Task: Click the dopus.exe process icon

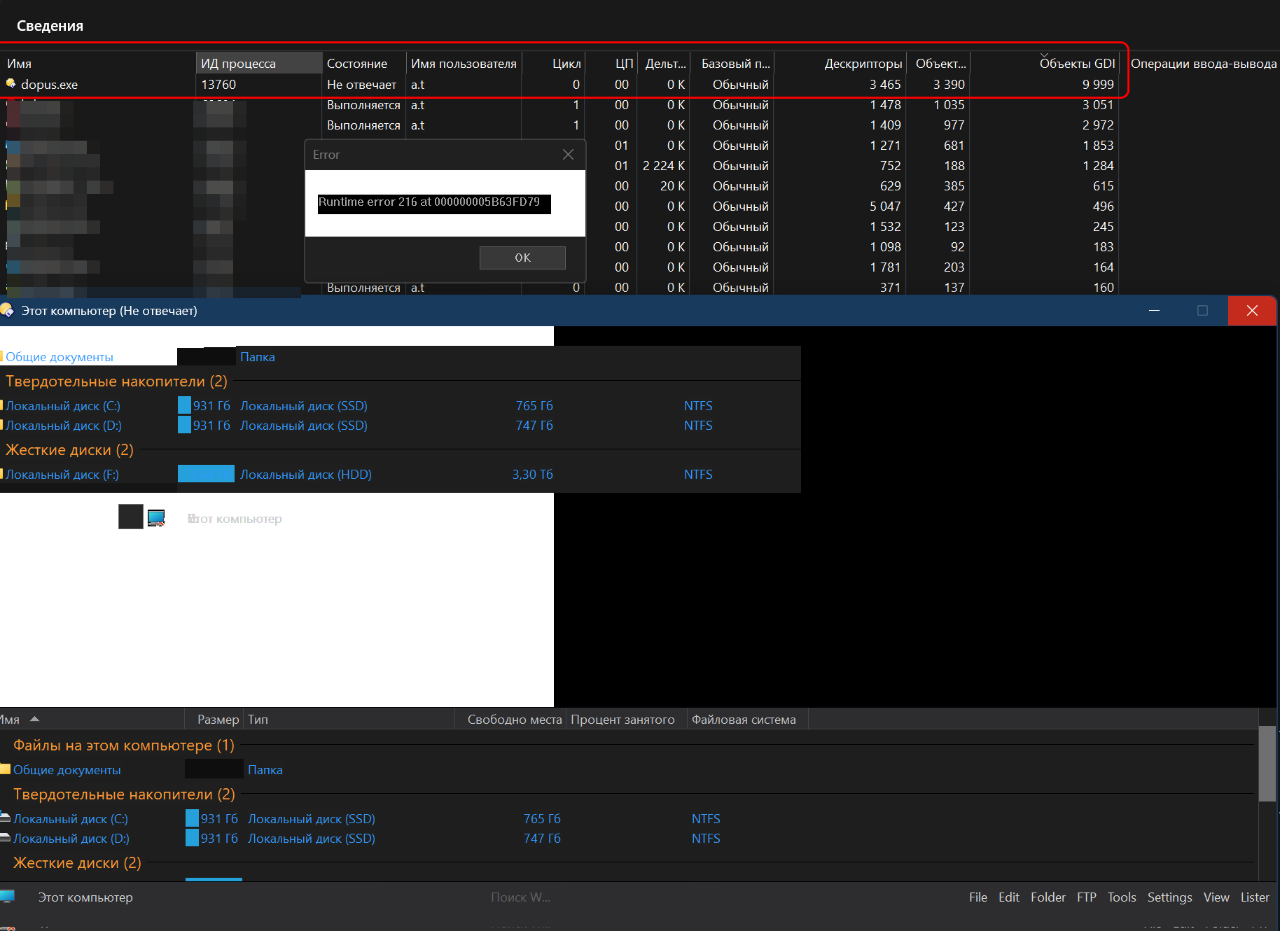Action: tap(11, 84)
